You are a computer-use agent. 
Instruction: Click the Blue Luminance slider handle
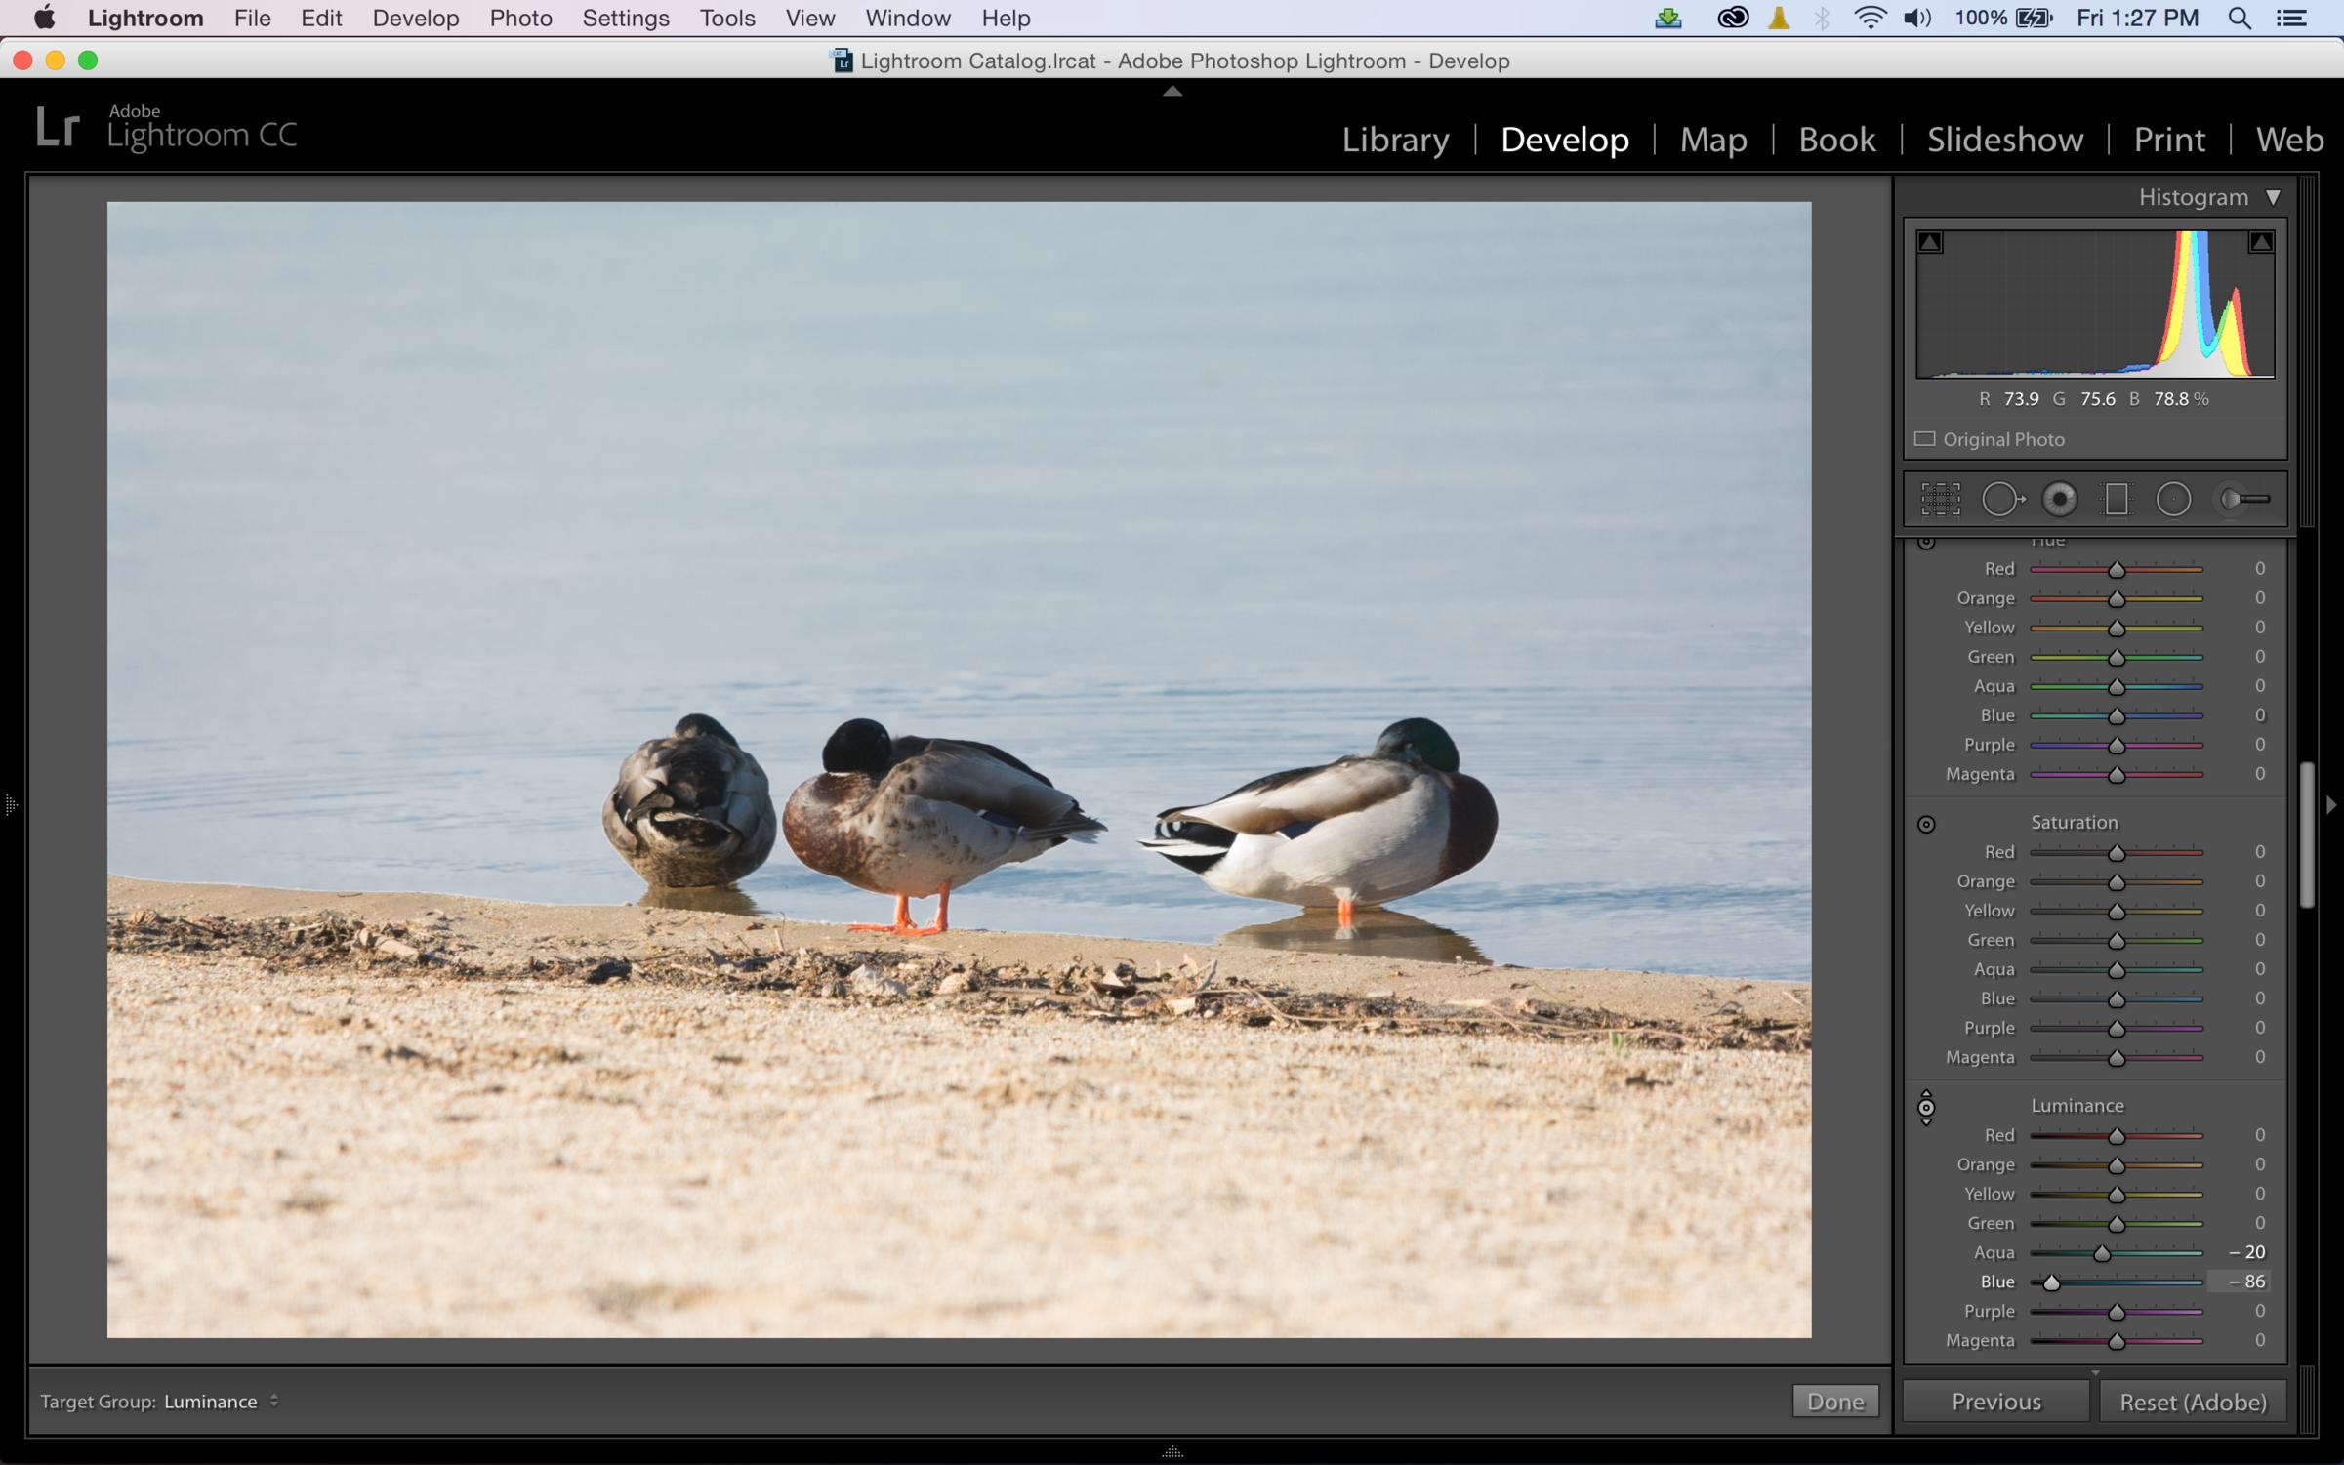click(2051, 1282)
